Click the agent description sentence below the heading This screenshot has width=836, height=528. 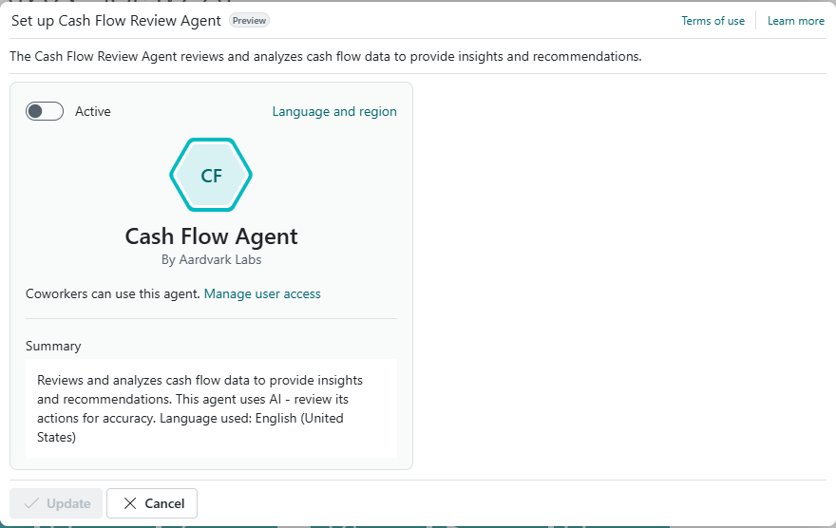coord(326,56)
